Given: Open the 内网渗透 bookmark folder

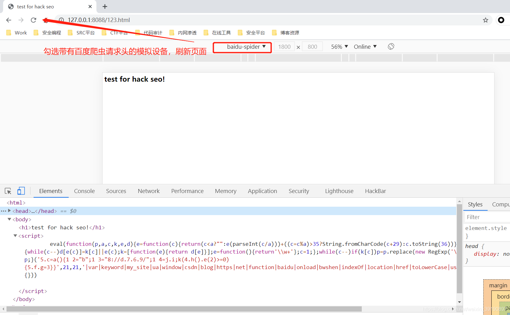Looking at the screenshot, I should point(183,33).
